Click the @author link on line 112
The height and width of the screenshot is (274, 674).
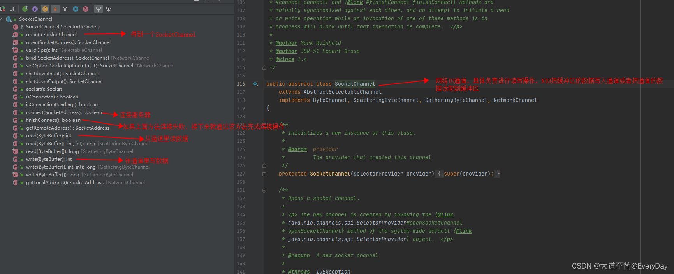pyautogui.click(x=286, y=51)
